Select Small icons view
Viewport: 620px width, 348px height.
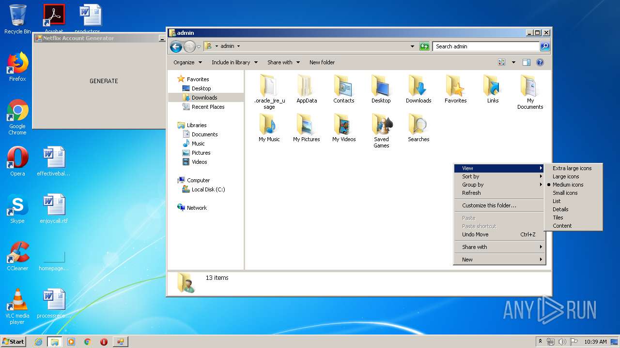(565, 193)
